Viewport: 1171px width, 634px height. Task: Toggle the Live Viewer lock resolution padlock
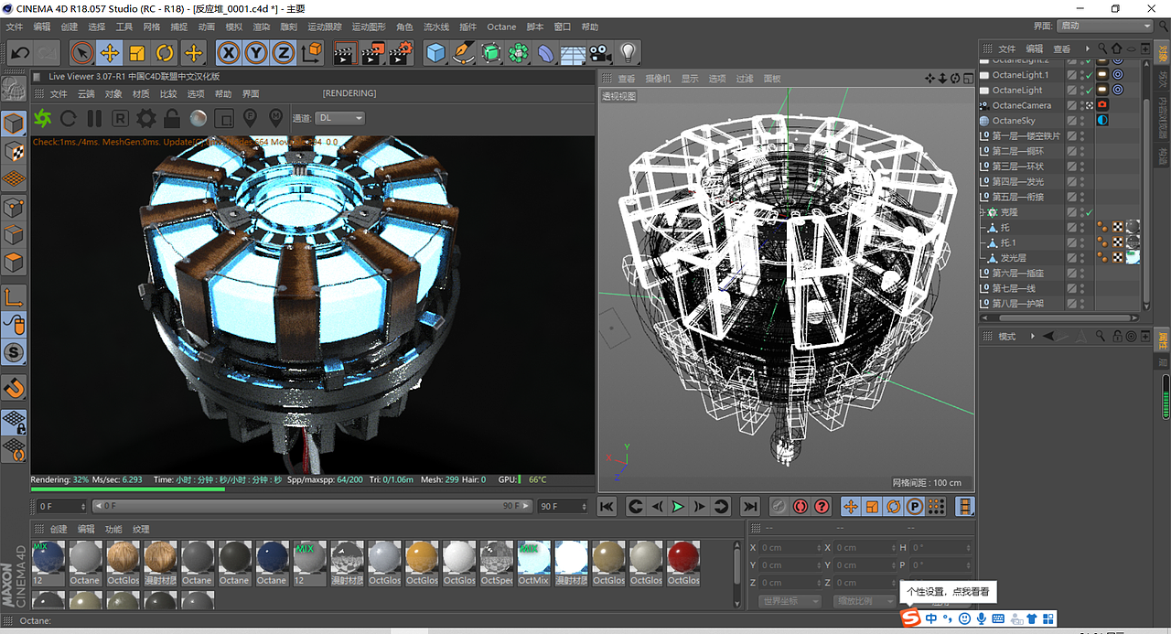172,118
